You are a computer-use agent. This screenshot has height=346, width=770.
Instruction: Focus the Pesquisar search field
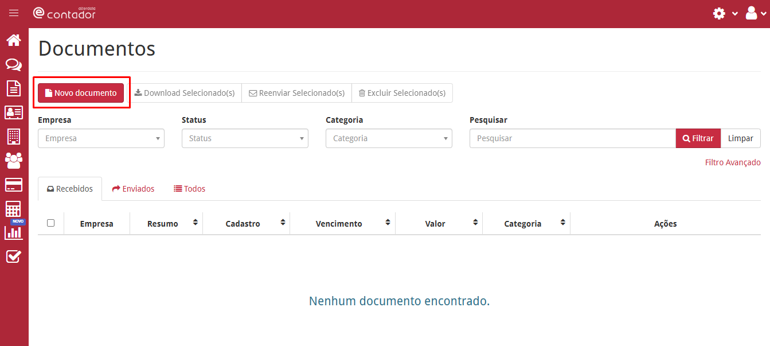point(573,138)
